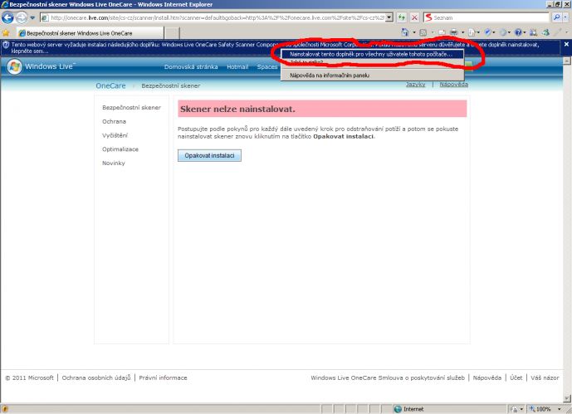Click the Skener nelze nainstalovat heading
572x414 pixels.
237,109
